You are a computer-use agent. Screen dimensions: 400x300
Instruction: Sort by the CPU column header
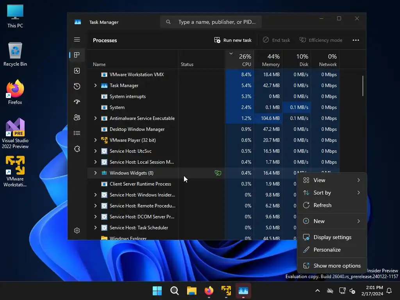tap(240, 60)
